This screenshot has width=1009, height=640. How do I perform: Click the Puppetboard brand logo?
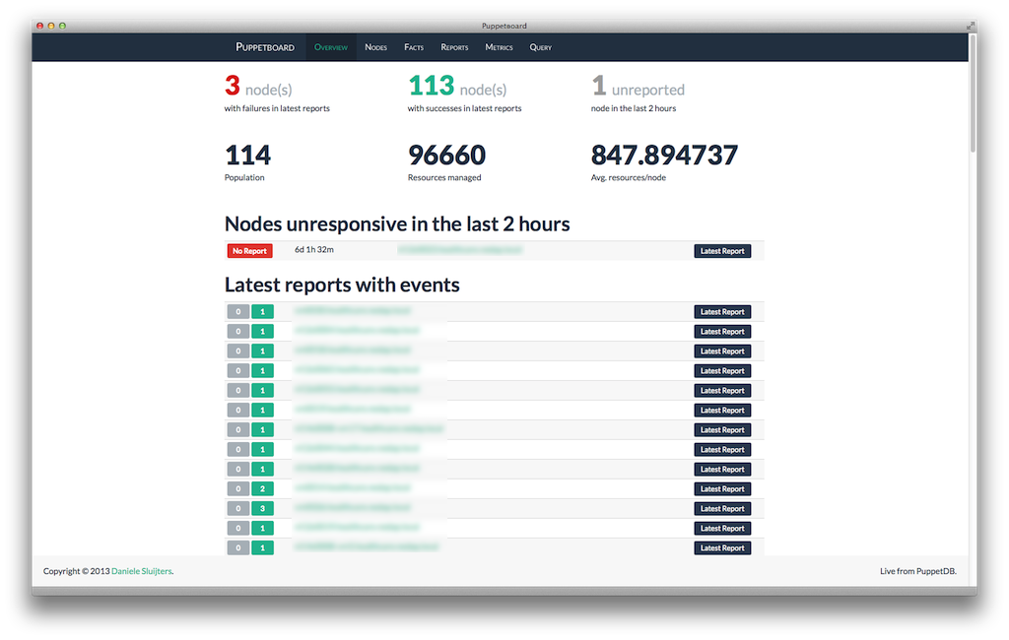pyautogui.click(x=264, y=47)
